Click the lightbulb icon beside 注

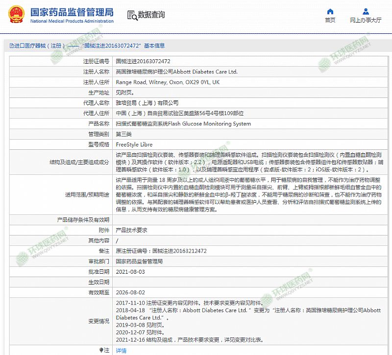(101, 350)
